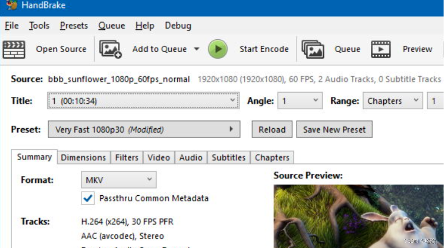
Task: Click the green Start Encode play icon
Action: [x=217, y=49]
